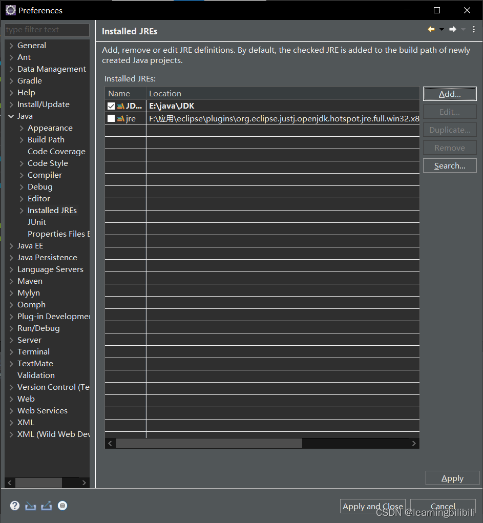
Task: Select the Debug page under Java
Action: click(x=40, y=187)
